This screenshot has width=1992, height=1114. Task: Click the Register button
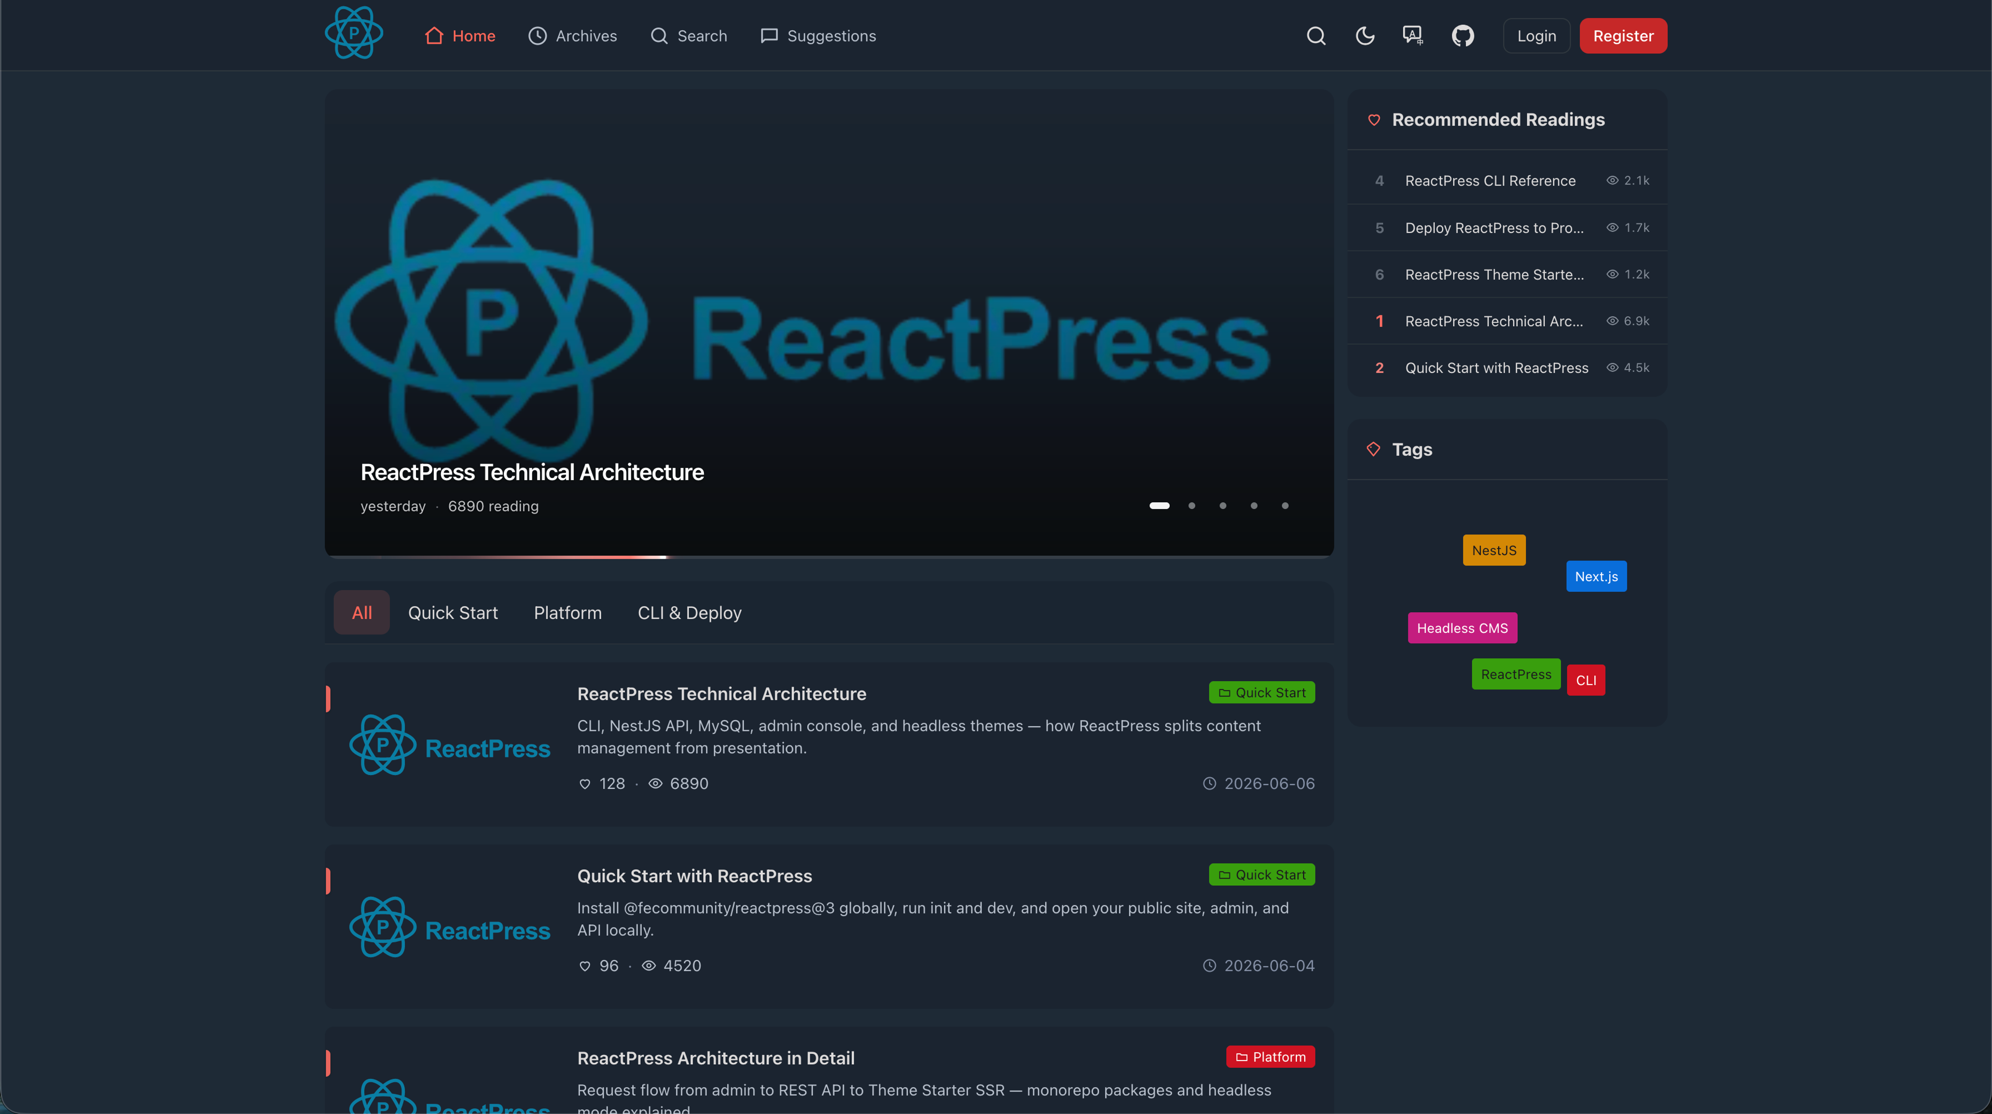[1623, 36]
